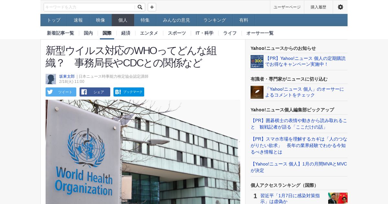Viewport: 388px width, 204px height.
Task: Click the Facebook シェア button
Action: click(95, 92)
